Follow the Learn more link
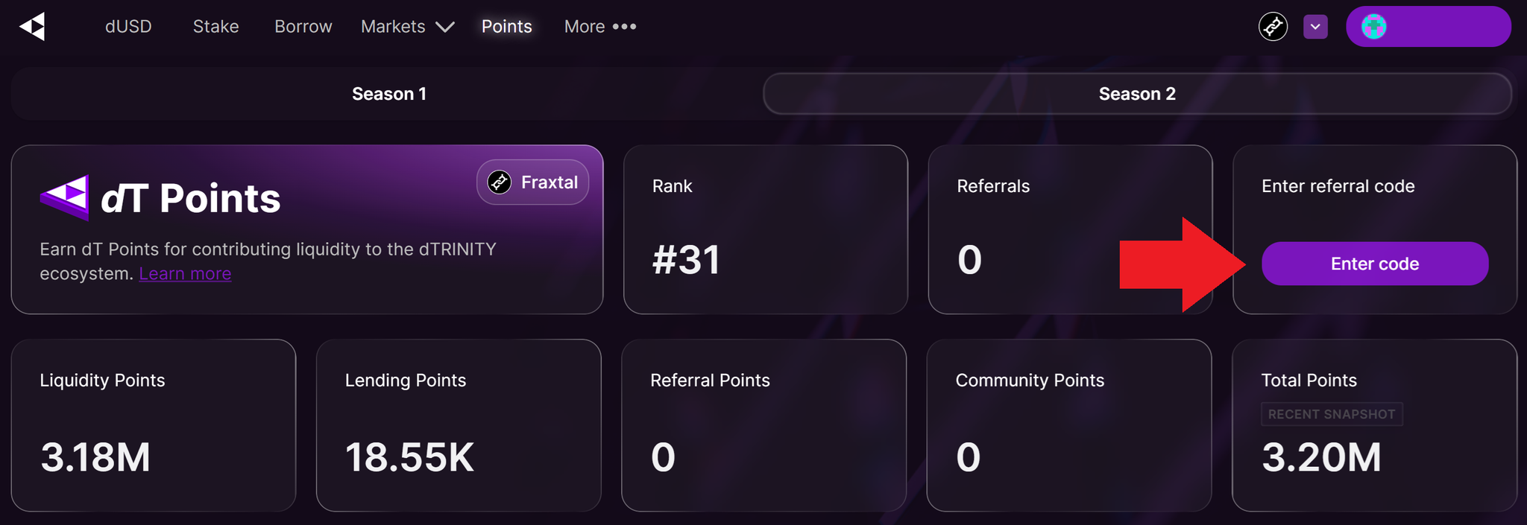The width and height of the screenshot is (1527, 525). point(185,274)
